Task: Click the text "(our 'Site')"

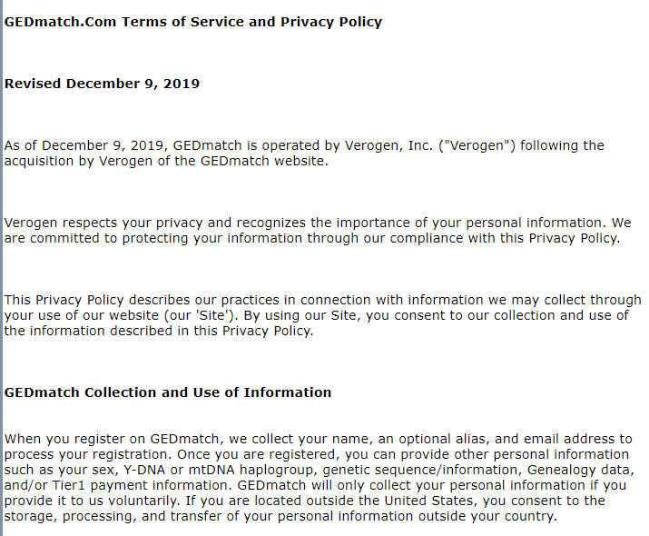Action: click(x=202, y=315)
